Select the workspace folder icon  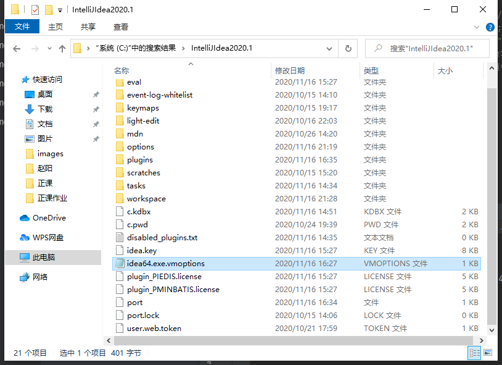click(x=120, y=198)
